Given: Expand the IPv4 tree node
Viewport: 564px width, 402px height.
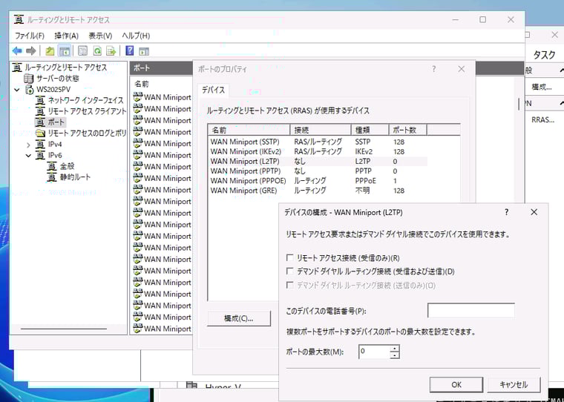Looking at the screenshot, I should point(28,145).
